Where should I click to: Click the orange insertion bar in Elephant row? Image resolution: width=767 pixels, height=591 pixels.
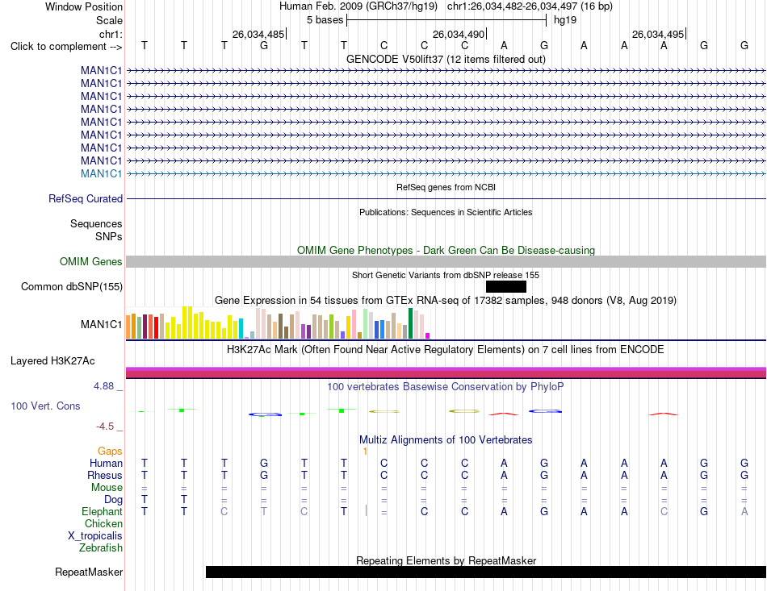point(366,510)
